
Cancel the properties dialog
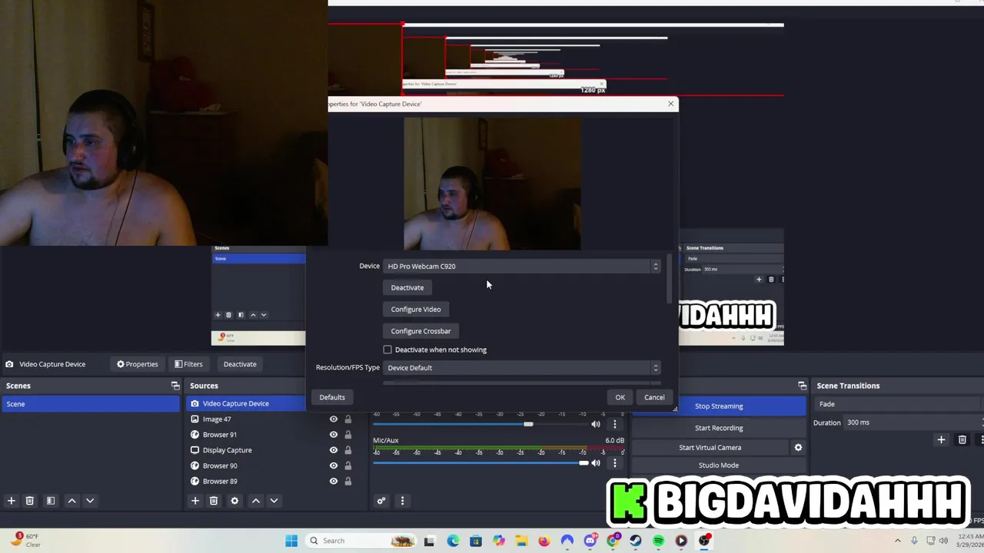click(x=654, y=397)
